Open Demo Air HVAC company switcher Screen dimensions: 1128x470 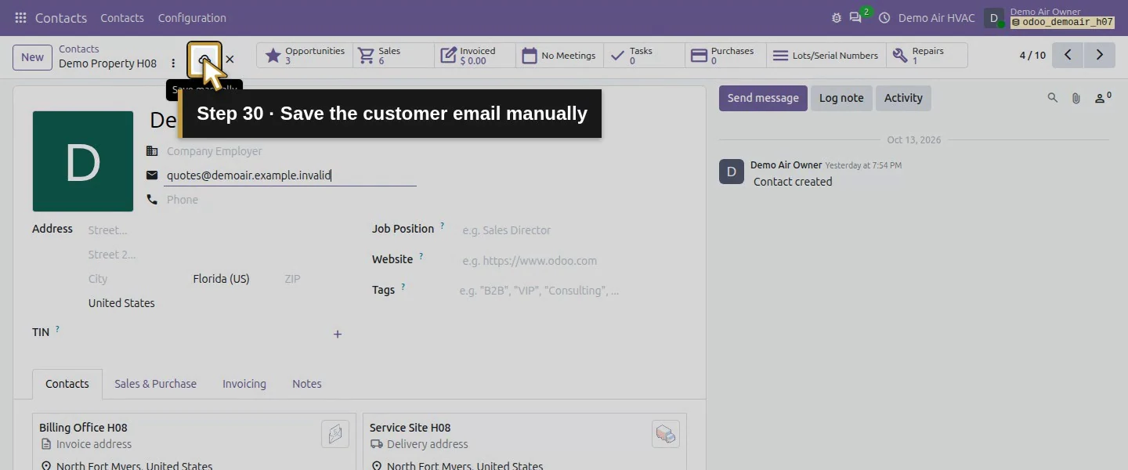click(936, 17)
